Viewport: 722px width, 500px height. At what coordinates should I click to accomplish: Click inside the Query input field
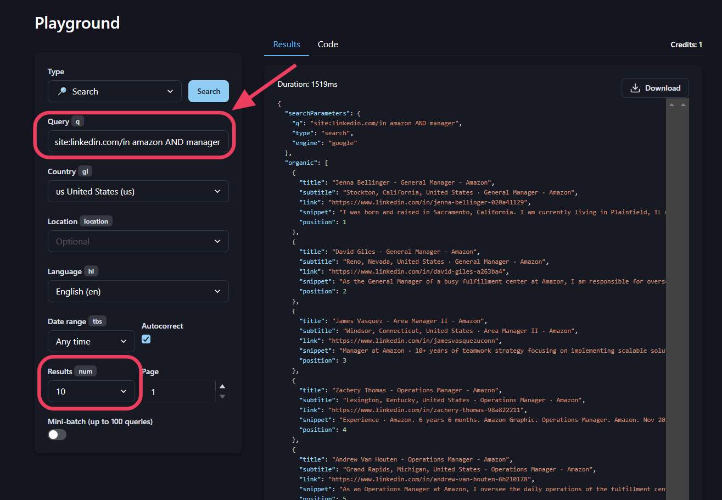click(x=138, y=141)
